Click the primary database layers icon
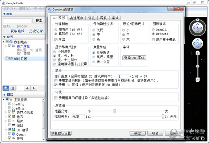The width and height of the screenshot is (209, 143). click(x=11, y=100)
